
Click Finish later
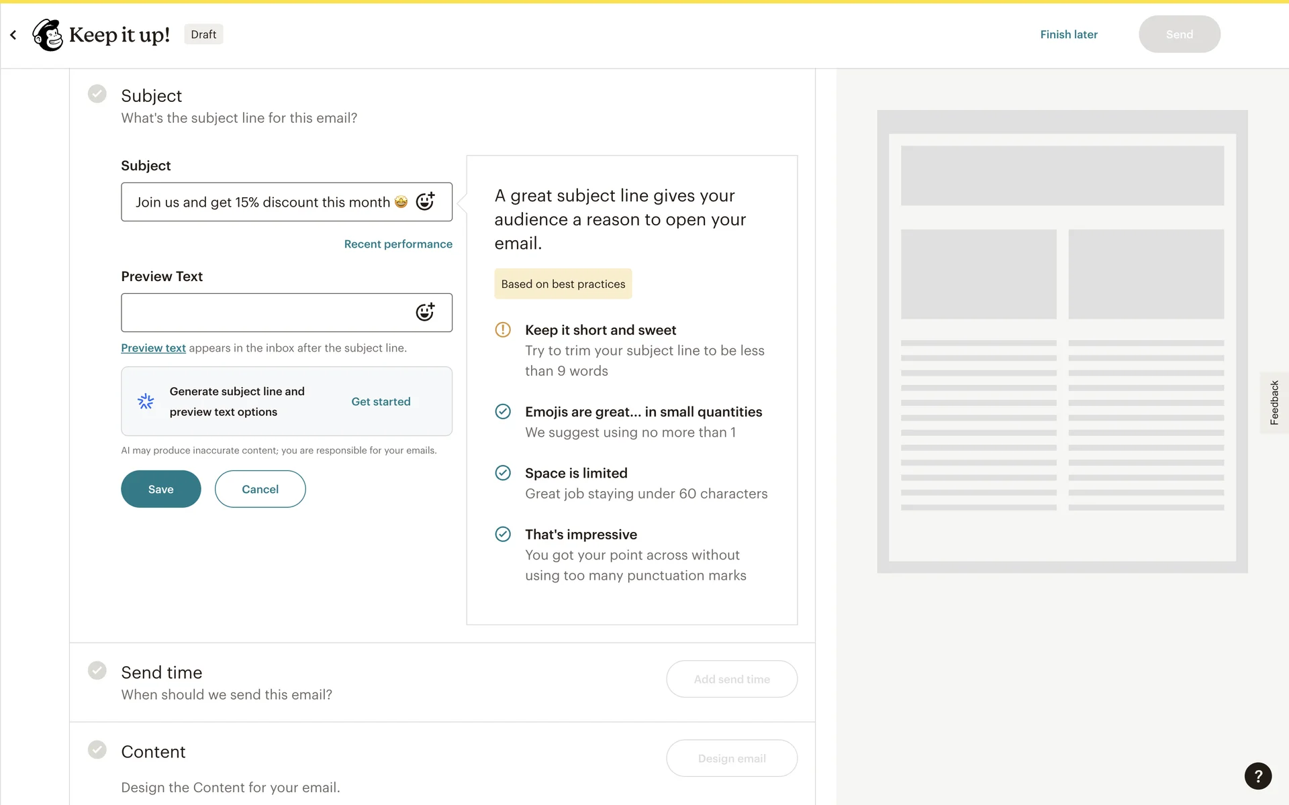click(1069, 35)
